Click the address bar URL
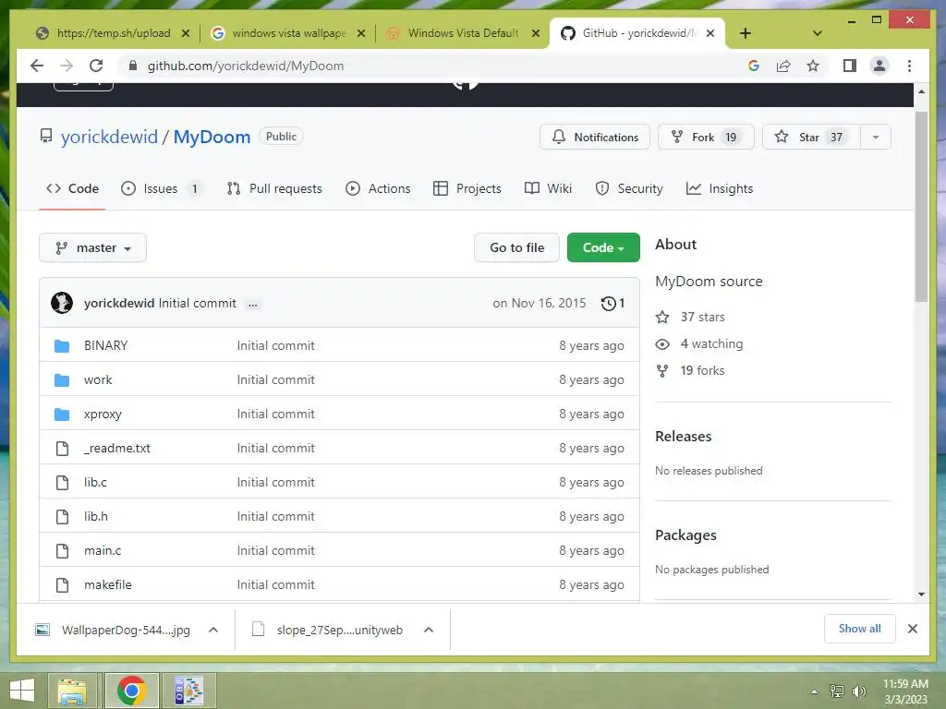Image resolution: width=946 pixels, height=709 pixels. pos(246,66)
